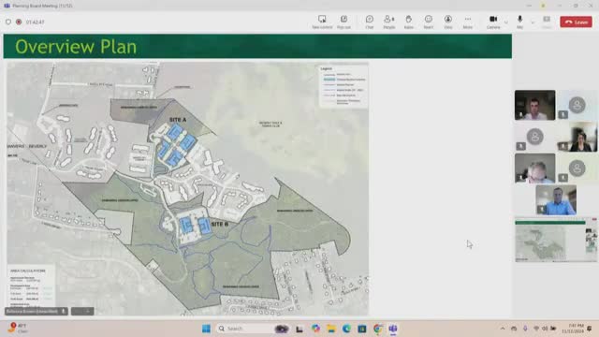The height and width of the screenshot is (337, 599).
Task: Open the Windows Start menu
Action: (206, 329)
